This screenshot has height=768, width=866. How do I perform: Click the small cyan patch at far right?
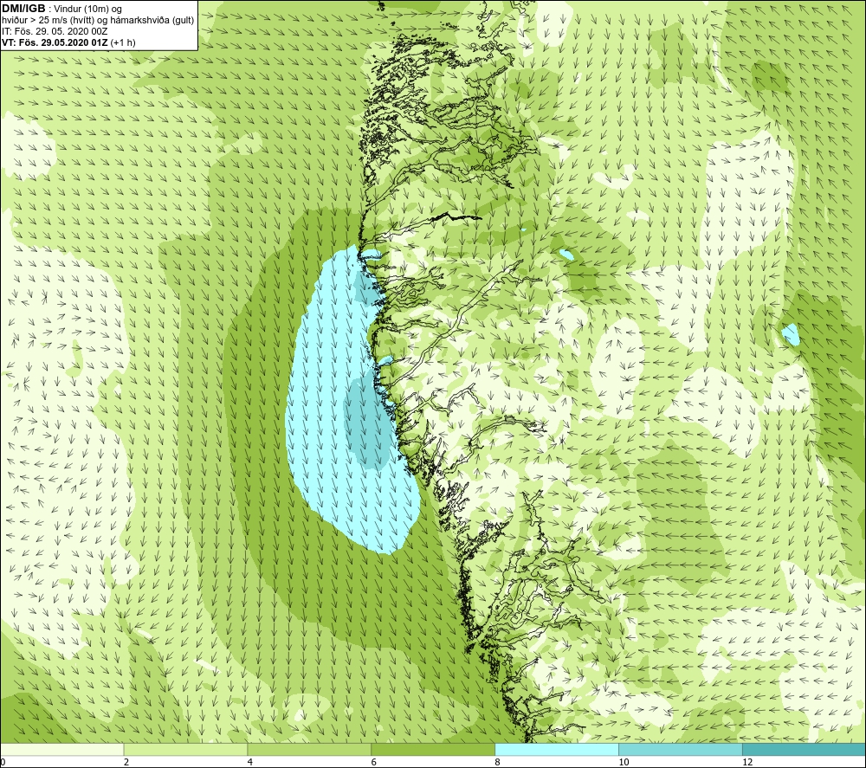coord(791,334)
